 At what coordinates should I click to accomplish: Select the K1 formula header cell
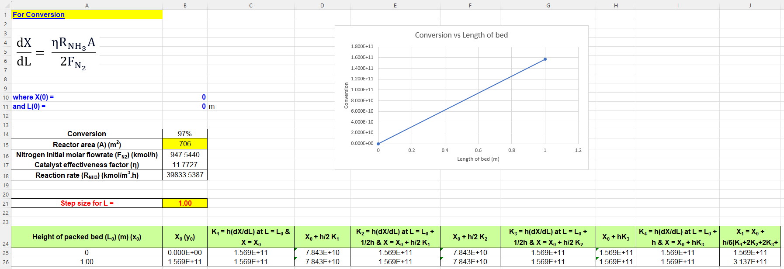[251, 237]
